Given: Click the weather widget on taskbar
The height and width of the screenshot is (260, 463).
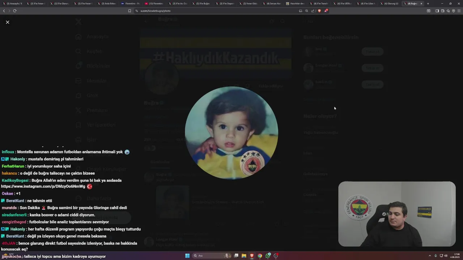Looking at the screenshot, I should point(8,255).
